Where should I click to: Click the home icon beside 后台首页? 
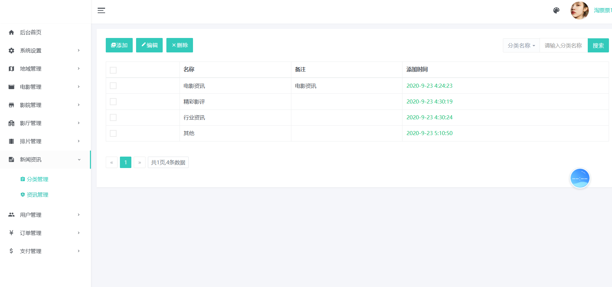click(11, 32)
